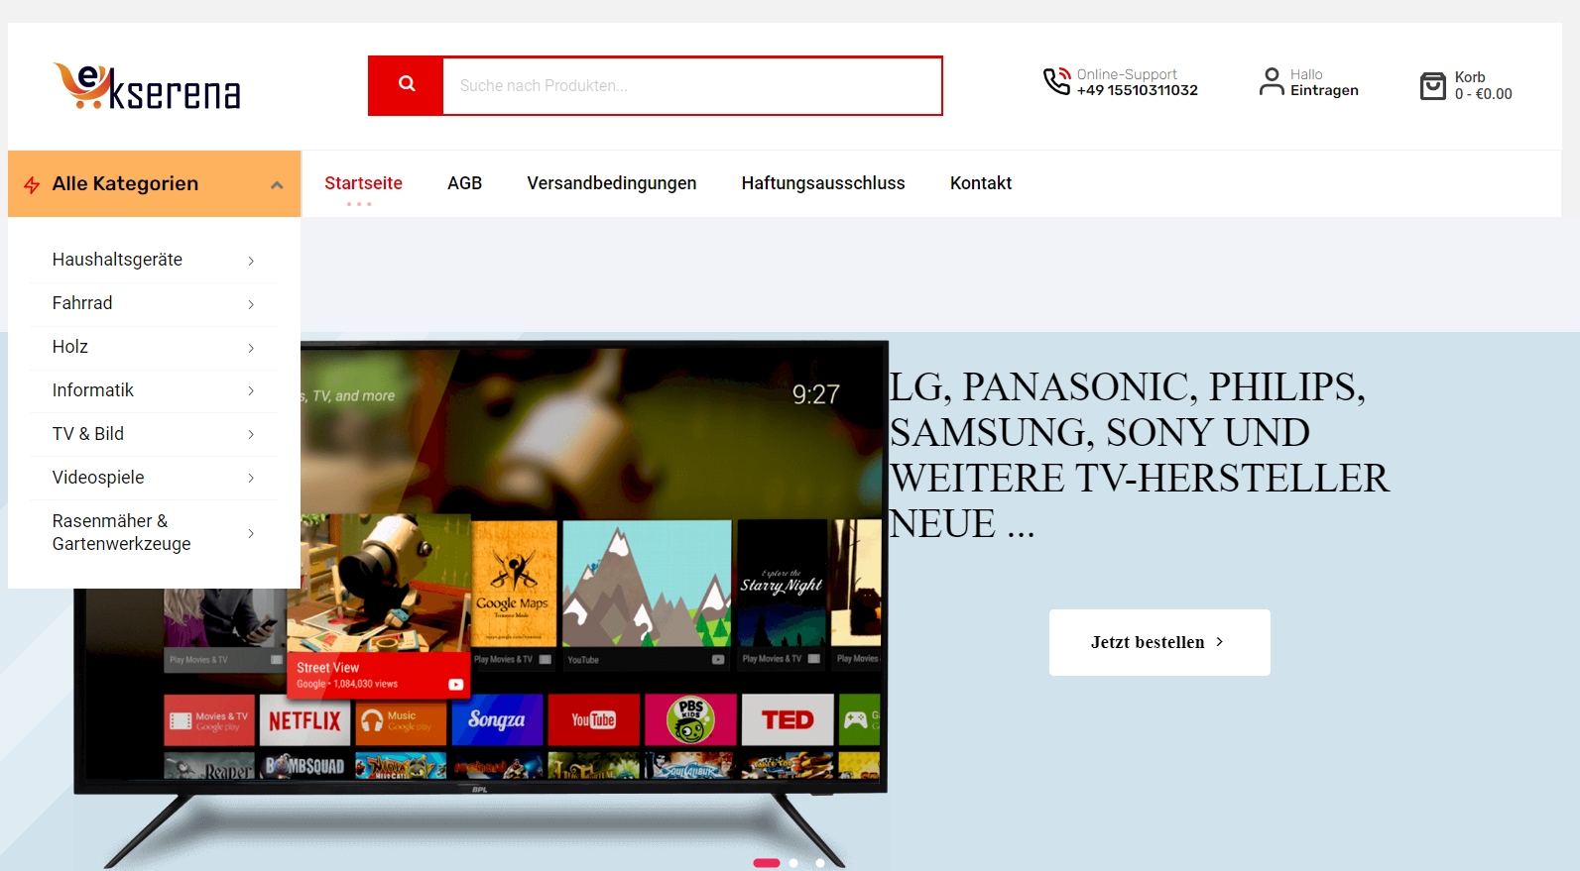Viewport: 1580px width, 871px height.
Task: Click the TV manufacturers banner headline
Action: pyautogui.click(x=1139, y=455)
